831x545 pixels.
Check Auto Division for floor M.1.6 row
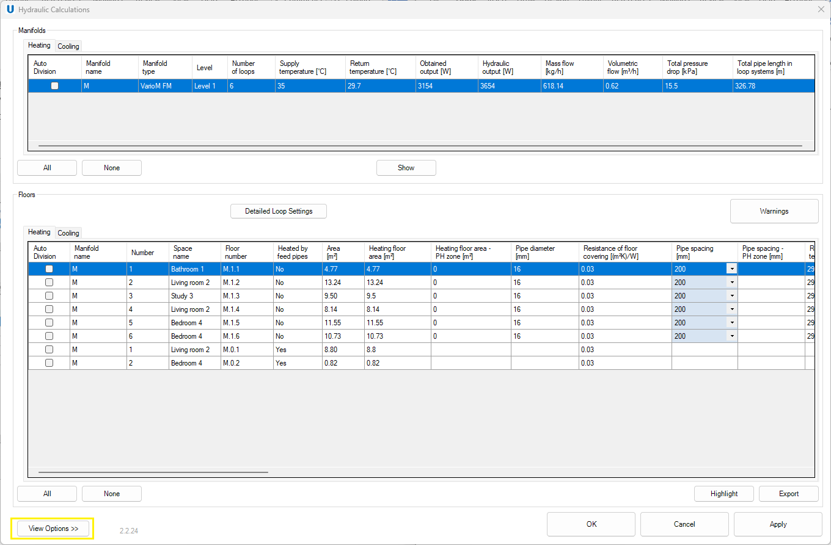[49, 336]
